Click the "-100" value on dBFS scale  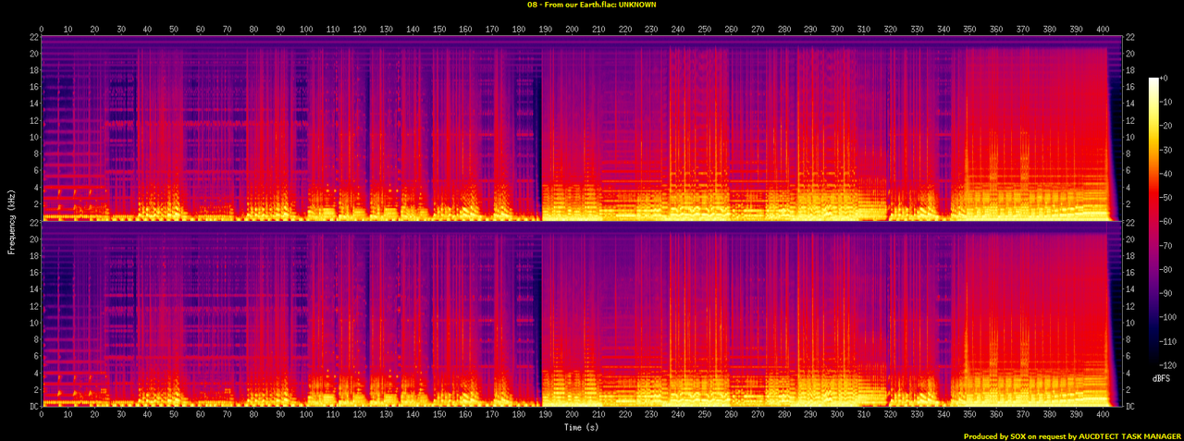point(1168,316)
